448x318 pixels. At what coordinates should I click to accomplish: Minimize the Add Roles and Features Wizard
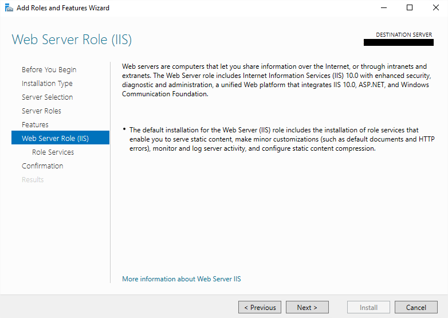click(x=384, y=8)
